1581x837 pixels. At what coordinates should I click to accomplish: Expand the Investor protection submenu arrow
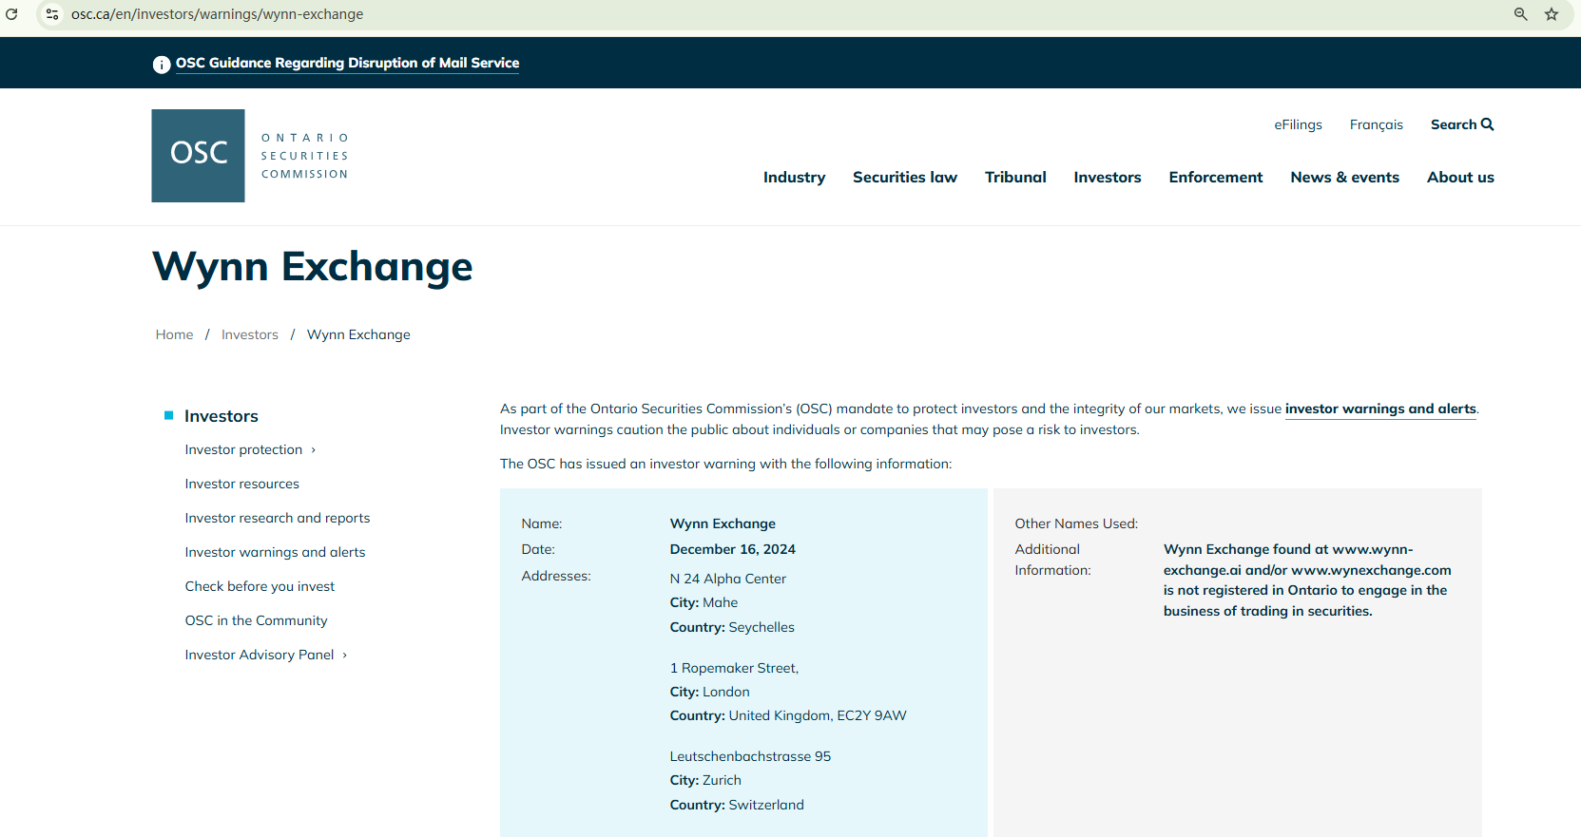click(x=314, y=450)
